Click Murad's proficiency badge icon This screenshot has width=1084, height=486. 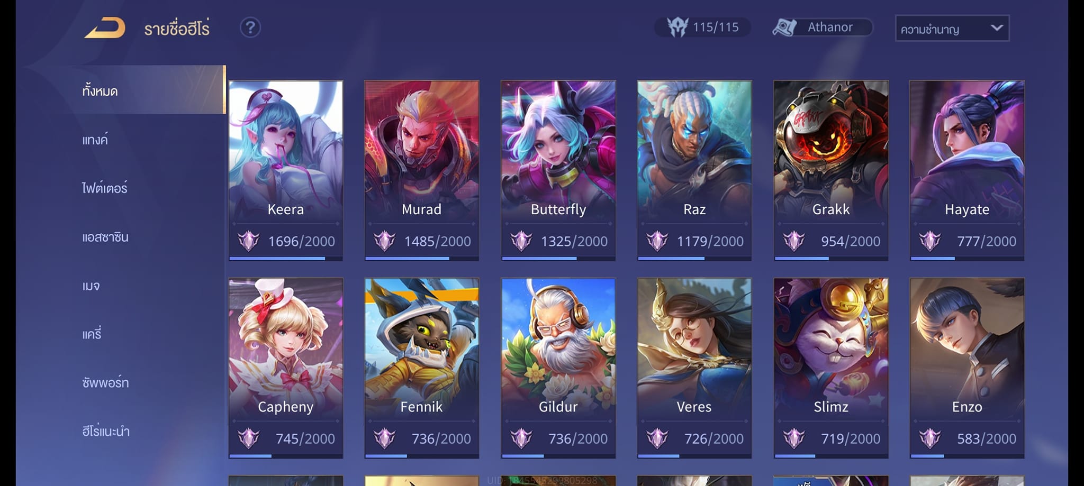384,241
